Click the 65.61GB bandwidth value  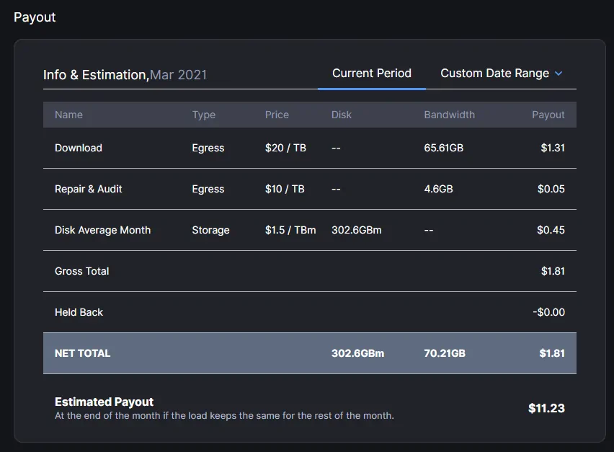444,148
